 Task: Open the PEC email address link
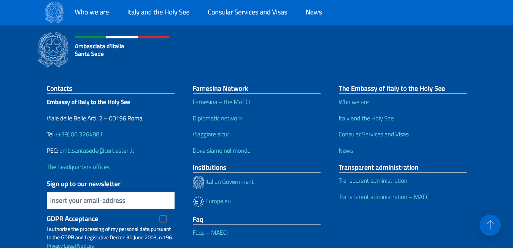pyautogui.click(x=97, y=151)
